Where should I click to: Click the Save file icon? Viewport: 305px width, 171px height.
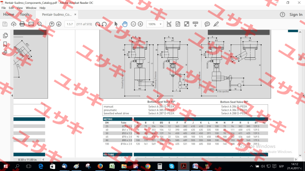[x=5, y=24]
